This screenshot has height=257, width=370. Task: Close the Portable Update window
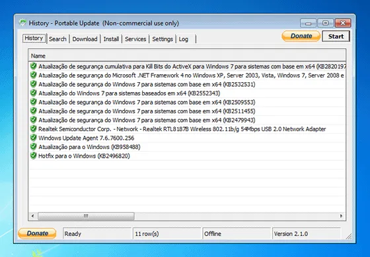click(x=343, y=23)
